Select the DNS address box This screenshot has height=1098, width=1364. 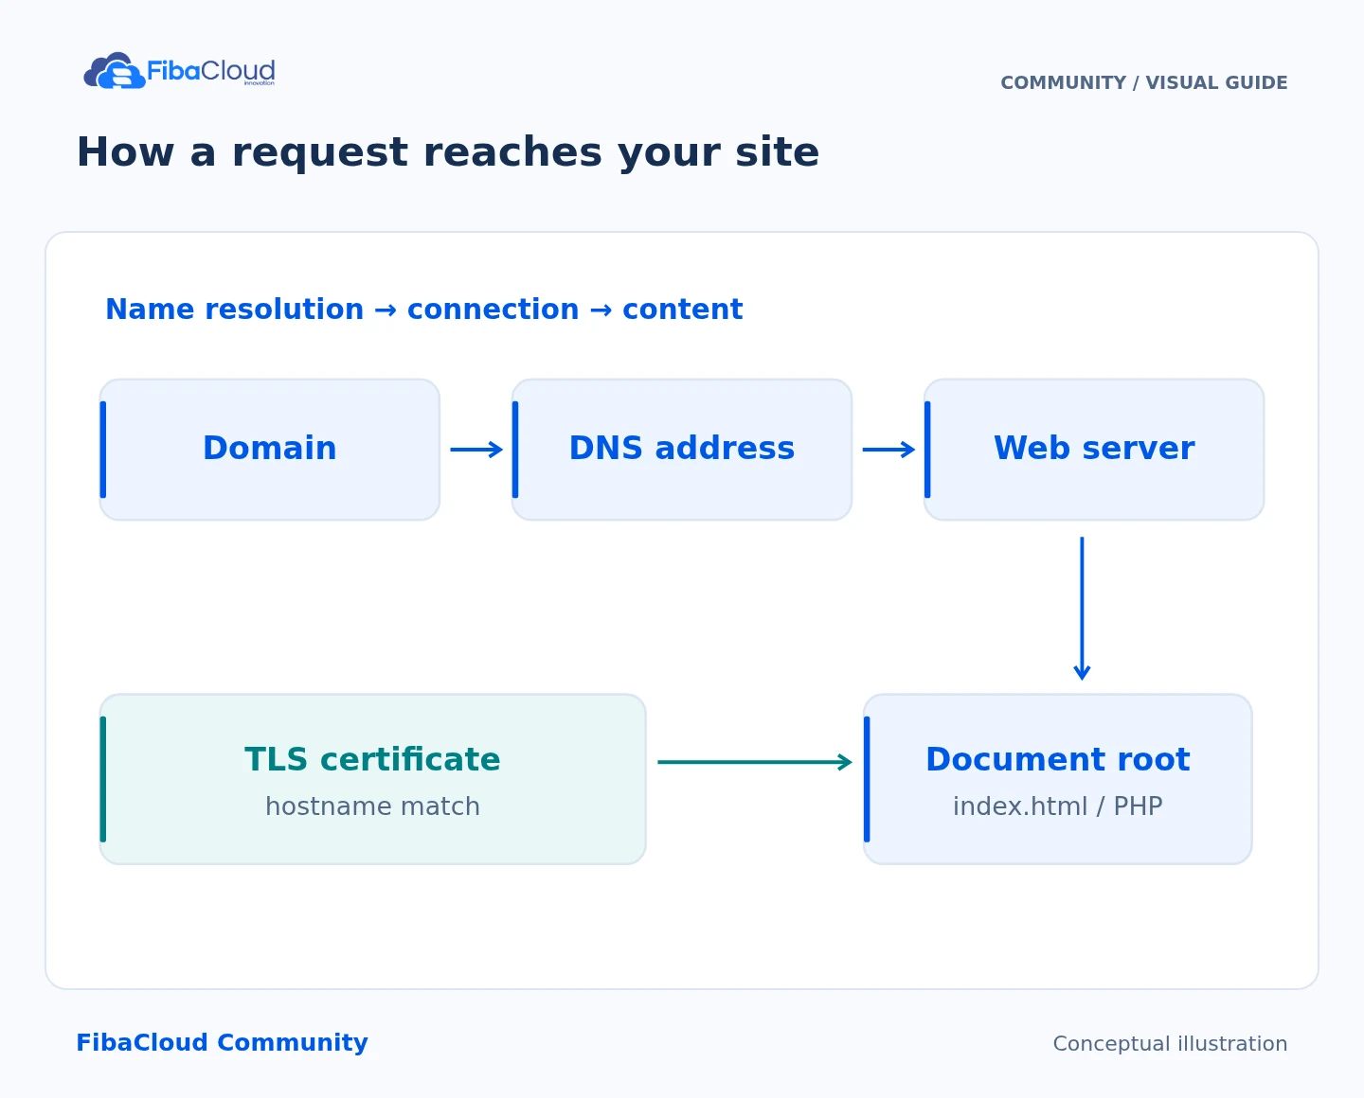682,450
